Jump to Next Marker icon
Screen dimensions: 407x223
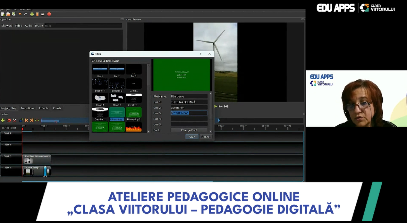pos(31,120)
